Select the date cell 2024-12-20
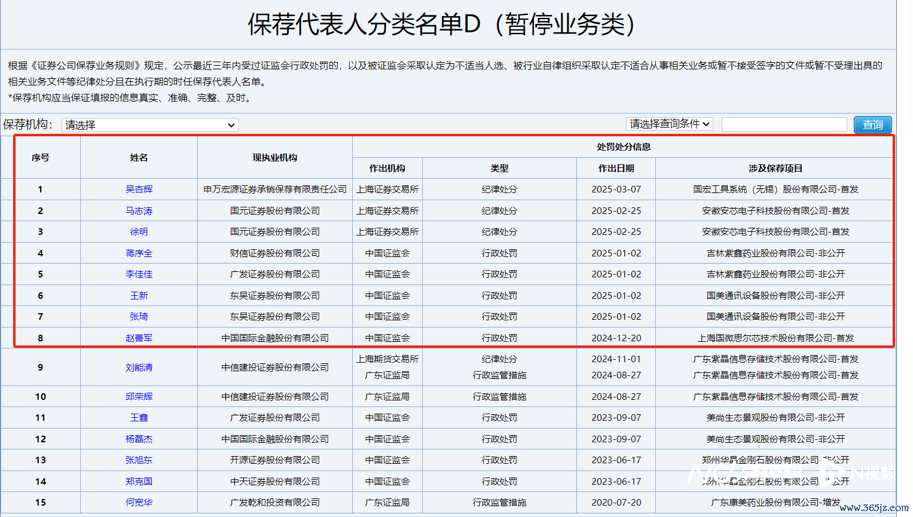 (x=616, y=338)
